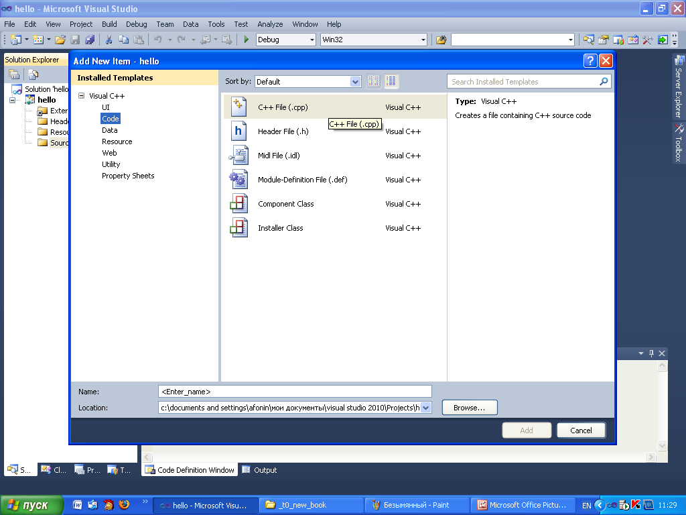Image resolution: width=686 pixels, height=515 pixels.
Task: Click the pin icon of the bottom panel
Action: [x=651, y=353]
